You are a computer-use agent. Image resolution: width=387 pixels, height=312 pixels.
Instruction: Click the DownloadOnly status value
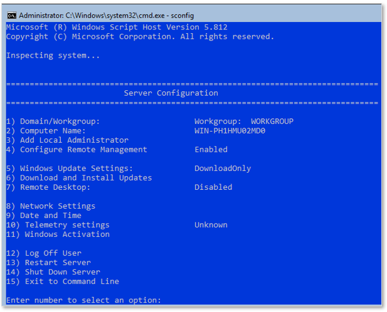coord(223,169)
